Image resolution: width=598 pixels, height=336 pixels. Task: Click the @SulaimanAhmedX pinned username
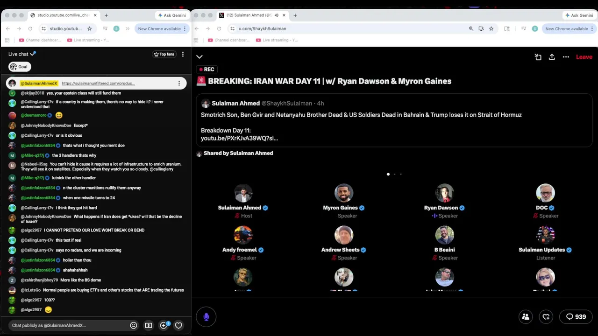39,84
